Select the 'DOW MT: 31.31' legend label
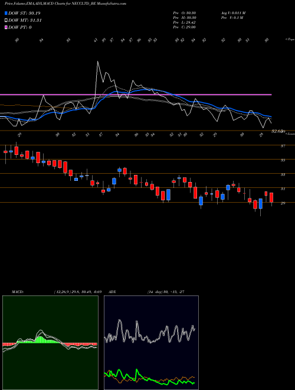The height and width of the screenshot is (390, 295). tap(25, 21)
